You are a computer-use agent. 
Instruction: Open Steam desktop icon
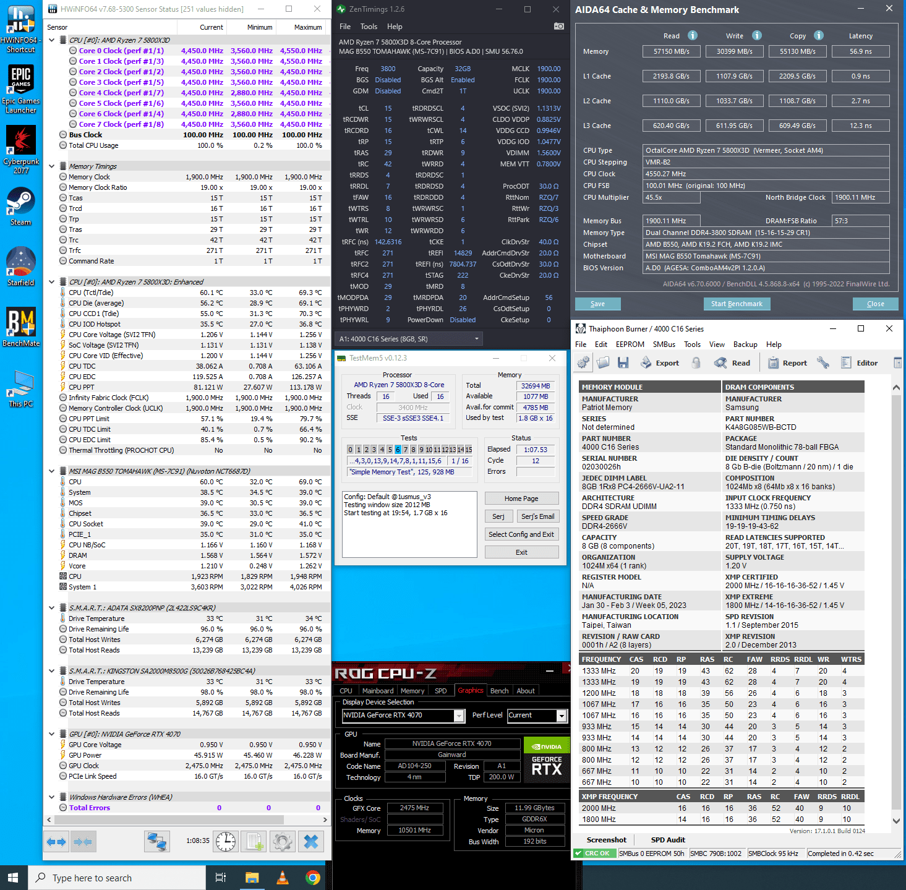(21, 206)
